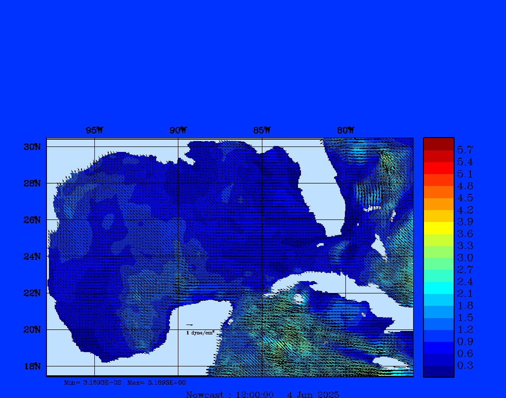Click the dark red swatch atop the color bar
506x398 pixels.
(x=438, y=144)
